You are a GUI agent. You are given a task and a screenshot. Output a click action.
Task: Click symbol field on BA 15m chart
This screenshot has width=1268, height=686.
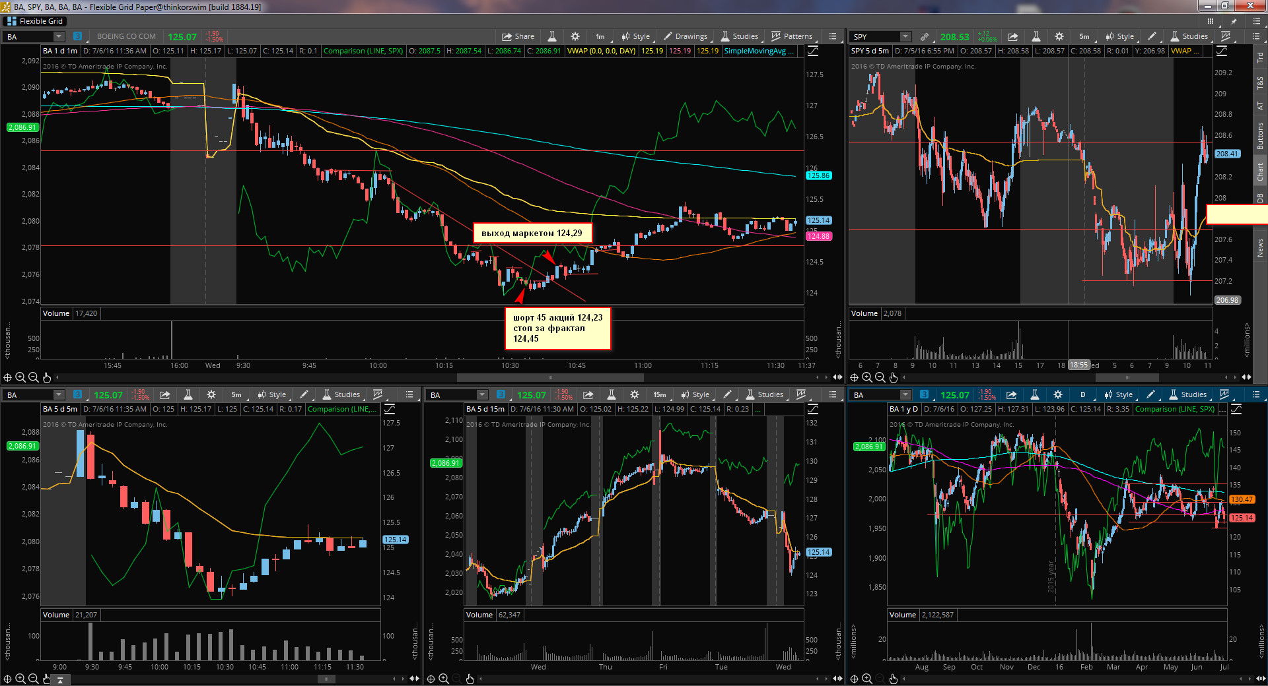point(452,394)
